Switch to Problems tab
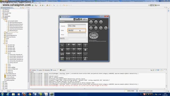The image size is (170, 96). click(x=33, y=70)
